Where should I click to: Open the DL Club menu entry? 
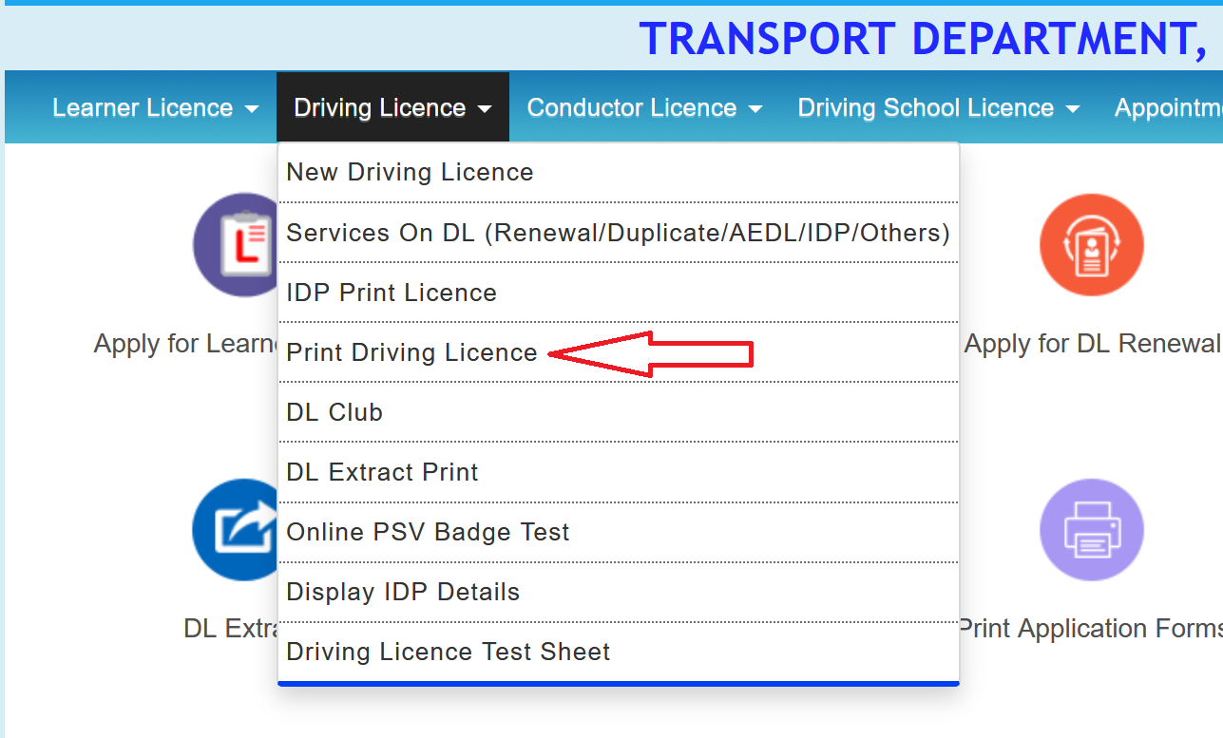click(334, 411)
